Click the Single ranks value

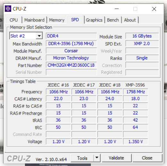coord(142,58)
